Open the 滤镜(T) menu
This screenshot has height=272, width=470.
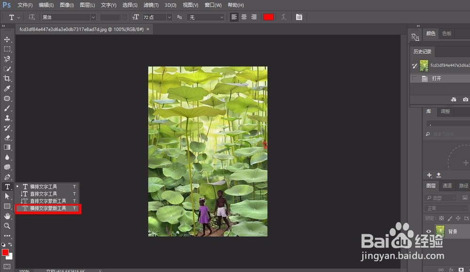pos(151,5)
